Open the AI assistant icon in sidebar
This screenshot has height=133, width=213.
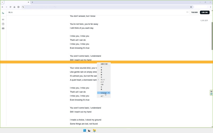click(3, 13)
